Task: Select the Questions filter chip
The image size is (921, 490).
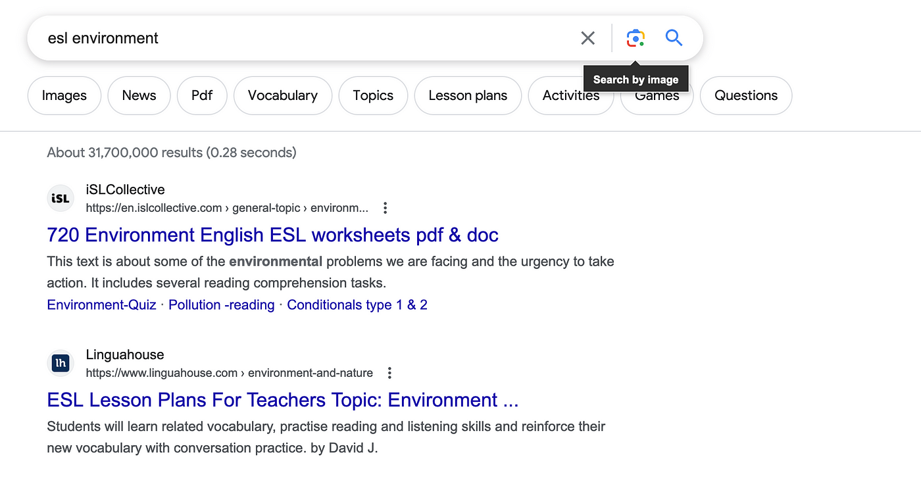Action: [746, 95]
